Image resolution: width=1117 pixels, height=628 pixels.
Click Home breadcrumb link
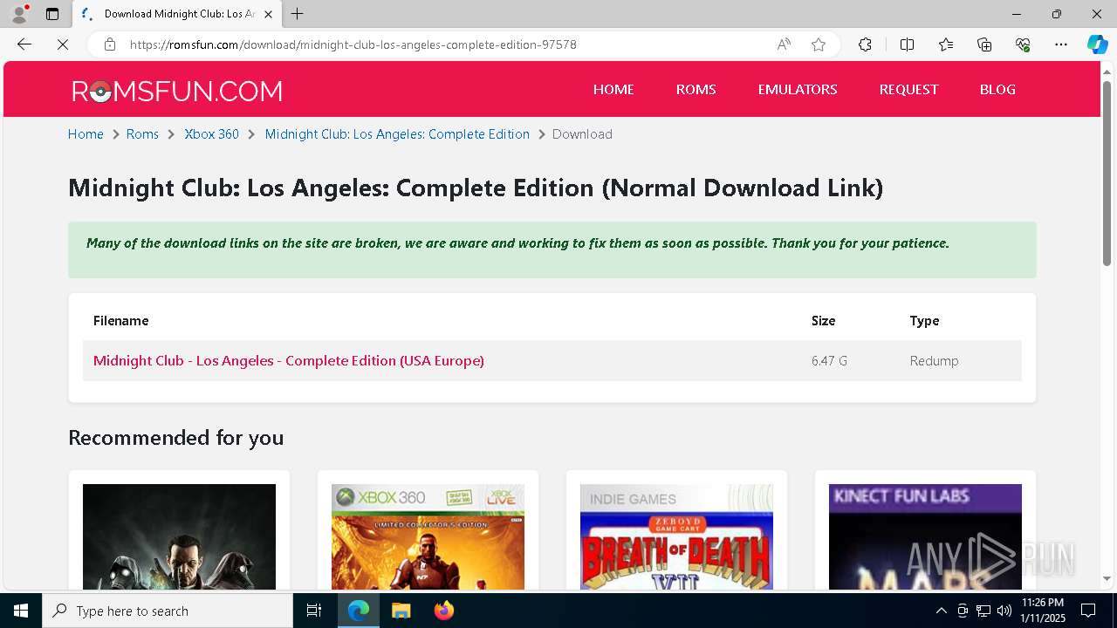pos(86,133)
